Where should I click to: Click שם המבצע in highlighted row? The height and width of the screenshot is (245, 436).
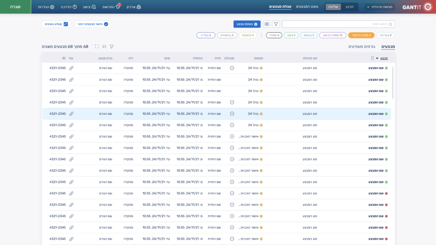coord(376,114)
